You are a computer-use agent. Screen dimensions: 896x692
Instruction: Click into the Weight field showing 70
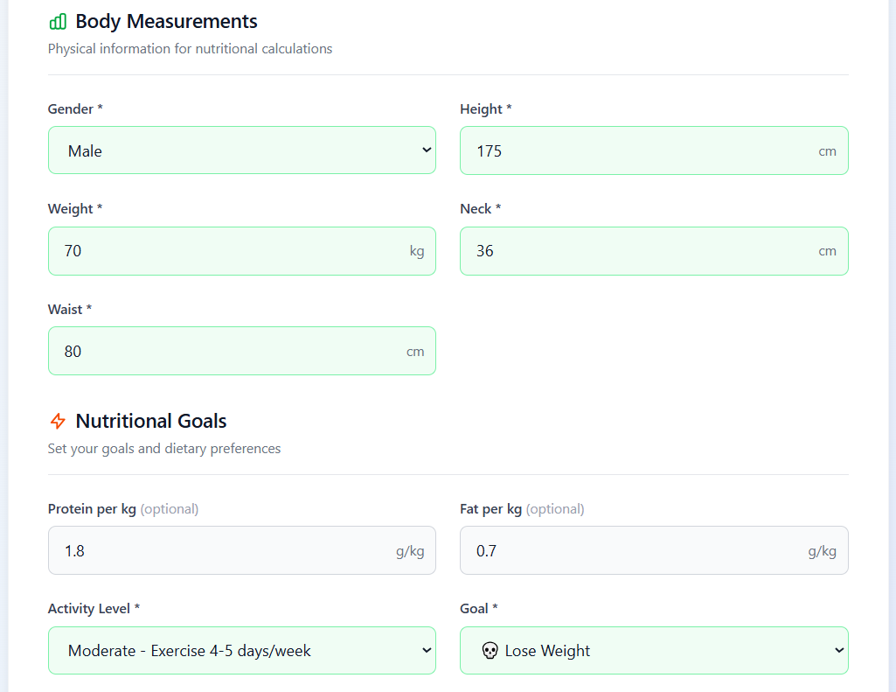point(227,251)
